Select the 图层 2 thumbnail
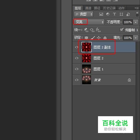The image size is (140, 140). pyautogui.click(x=87, y=58)
